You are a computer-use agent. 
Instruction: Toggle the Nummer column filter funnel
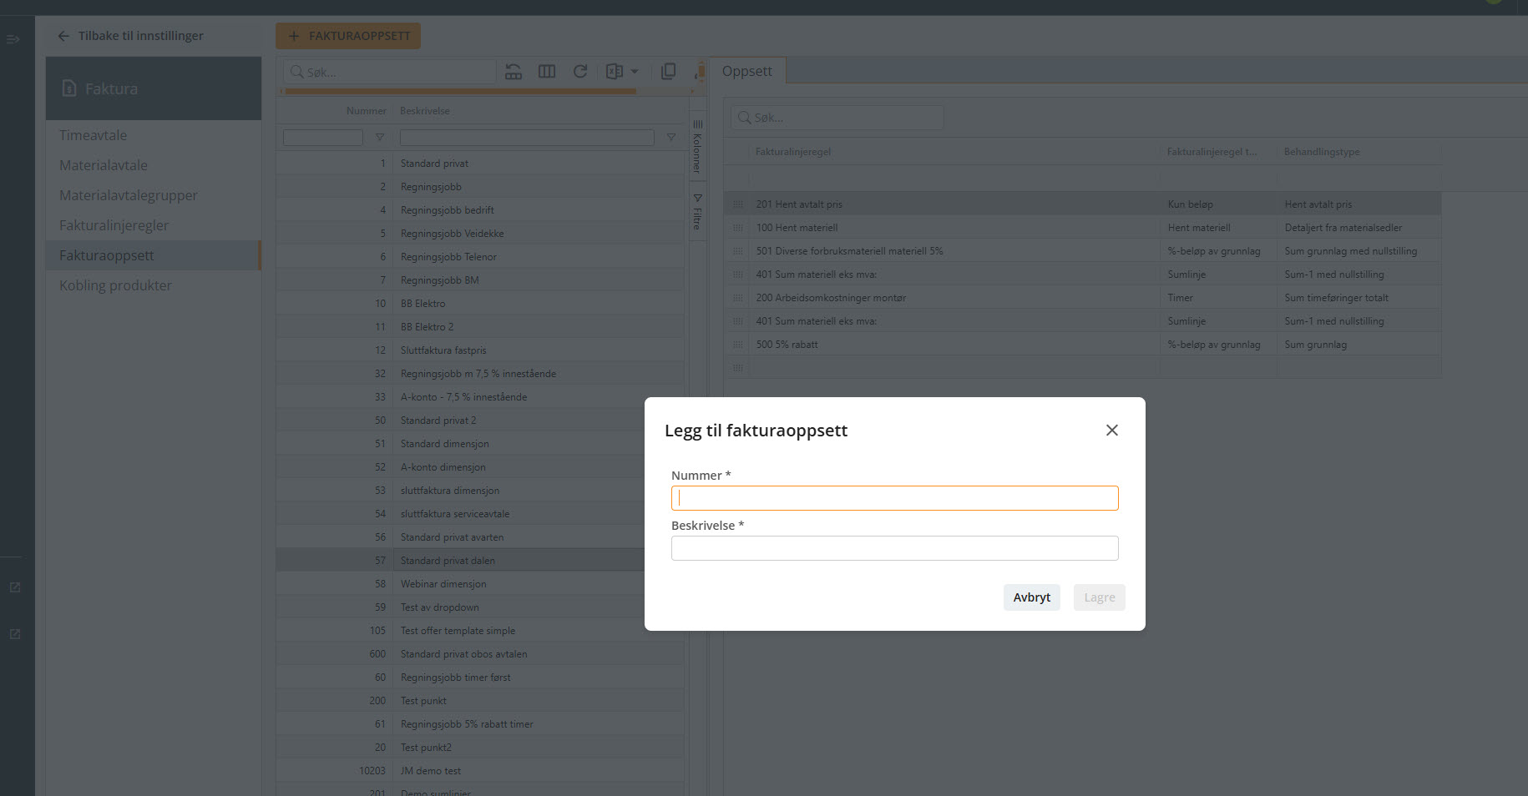click(x=380, y=138)
